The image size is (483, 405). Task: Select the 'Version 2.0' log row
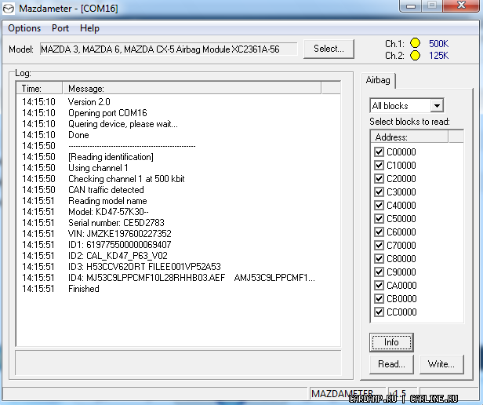178,102
